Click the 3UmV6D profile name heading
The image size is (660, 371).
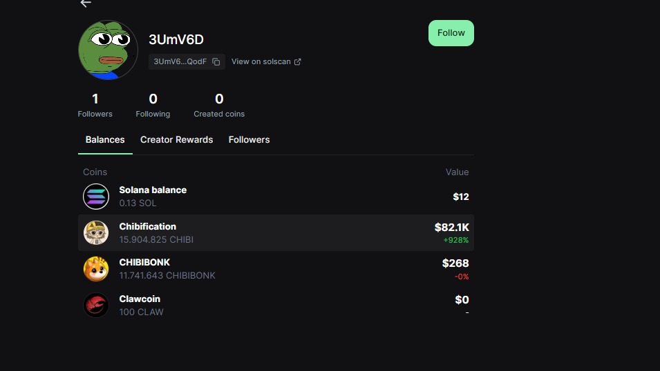tap(176, 39)
